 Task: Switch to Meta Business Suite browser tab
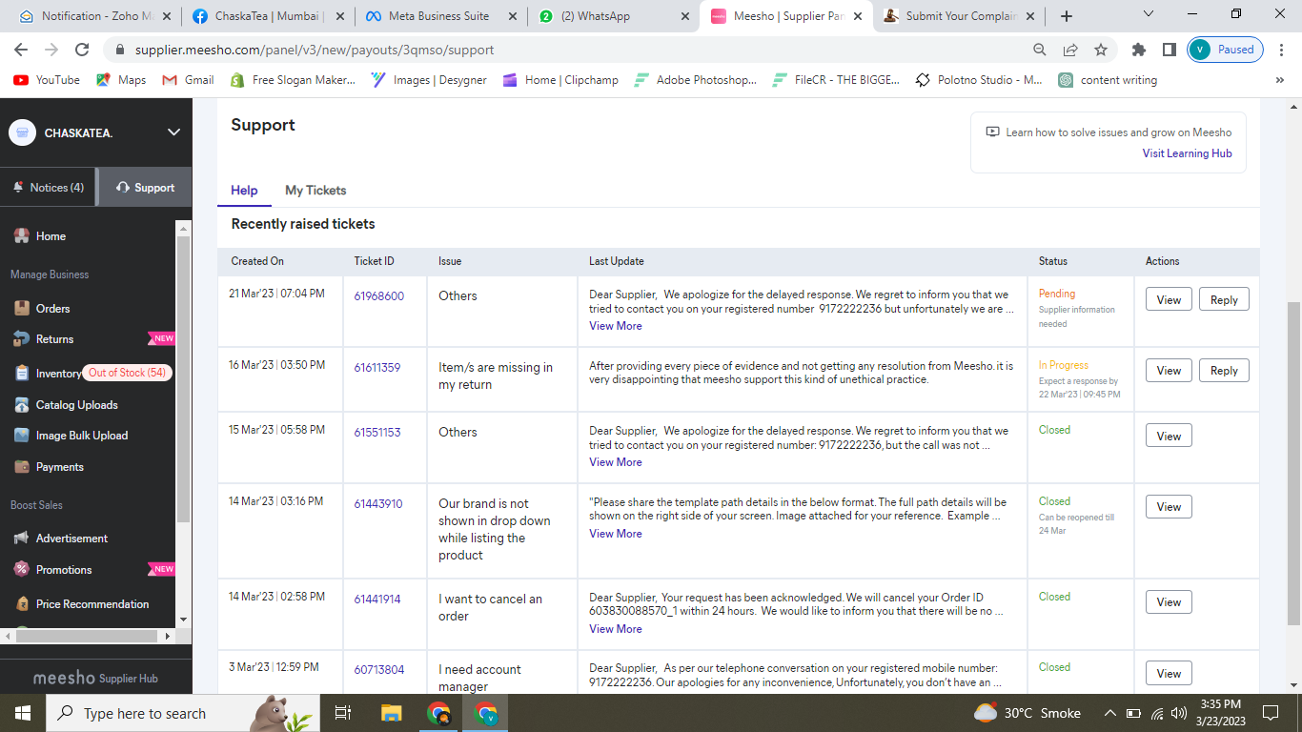[x=443, y=16]
